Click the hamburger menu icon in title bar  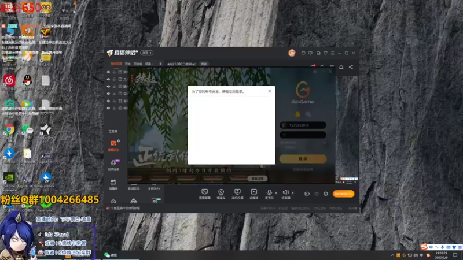point(332,53)
